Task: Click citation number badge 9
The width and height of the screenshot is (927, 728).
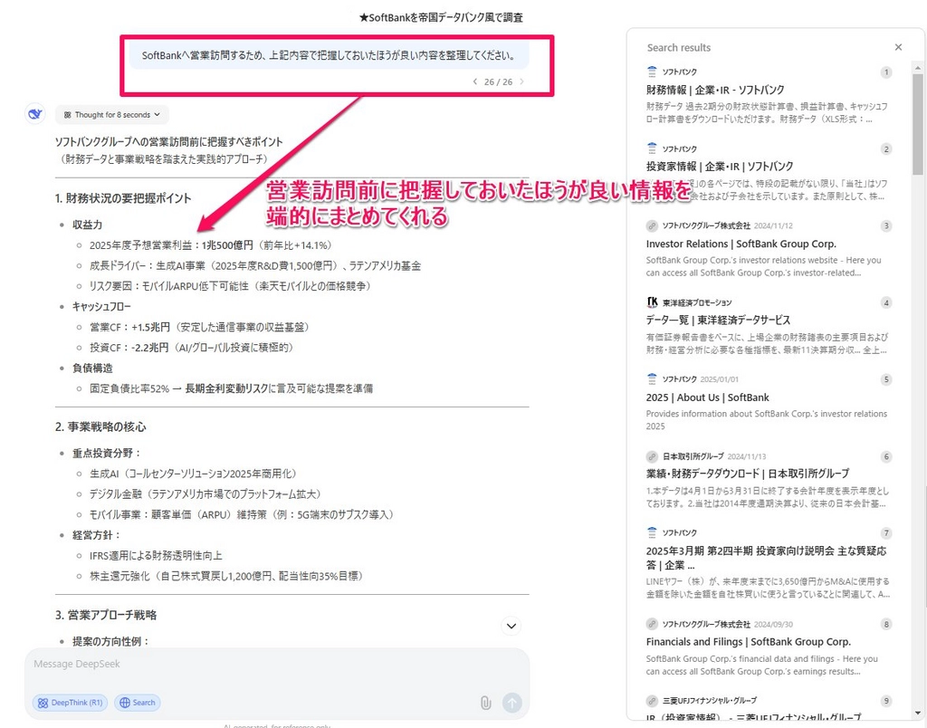Action: pos(885,701)
